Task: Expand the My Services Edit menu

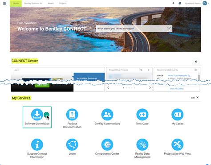Action: (195, 98)
